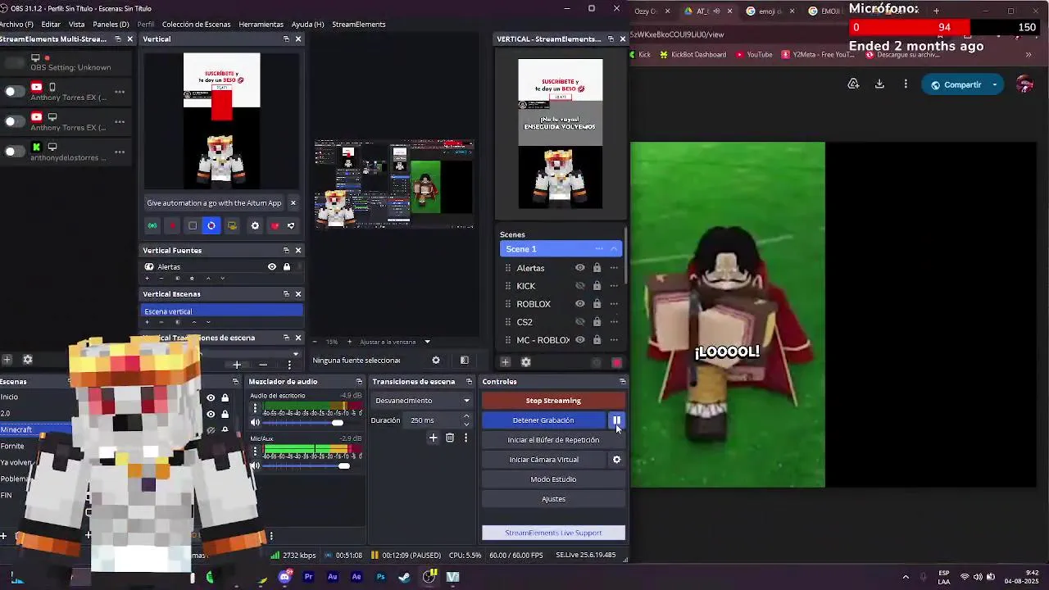This screenshot has width=1049, height=590.
Task: Open Editar menu
Action: [51, 25]
